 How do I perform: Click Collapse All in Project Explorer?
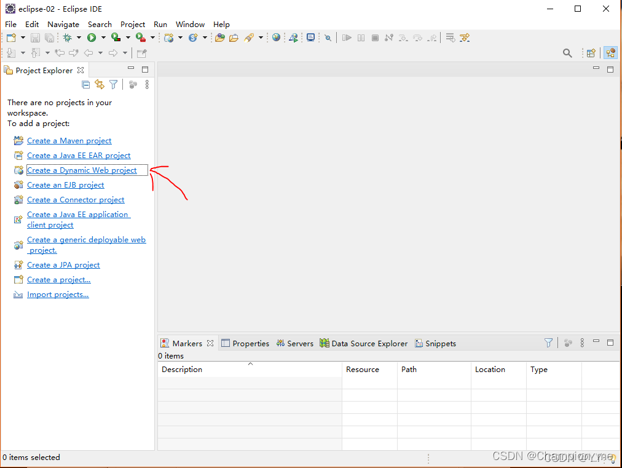(x=85, y=84)
